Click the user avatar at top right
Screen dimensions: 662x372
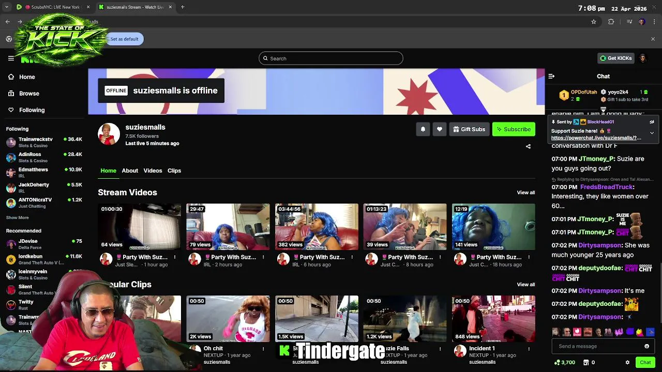coord(642,58)
